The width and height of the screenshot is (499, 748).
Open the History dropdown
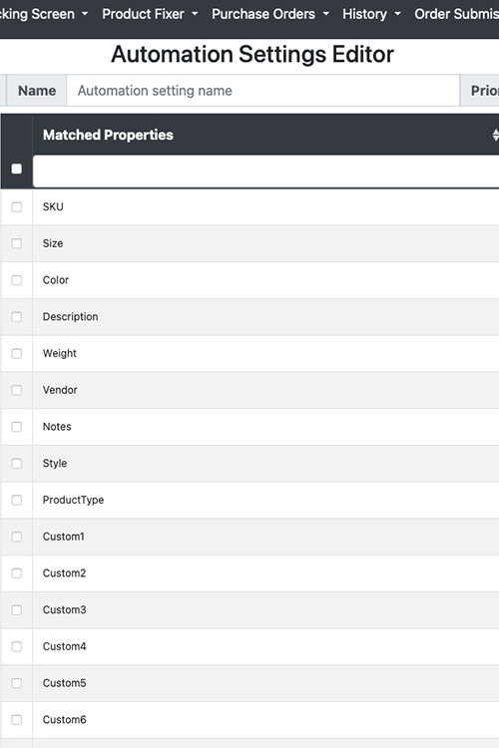(371, 14)
